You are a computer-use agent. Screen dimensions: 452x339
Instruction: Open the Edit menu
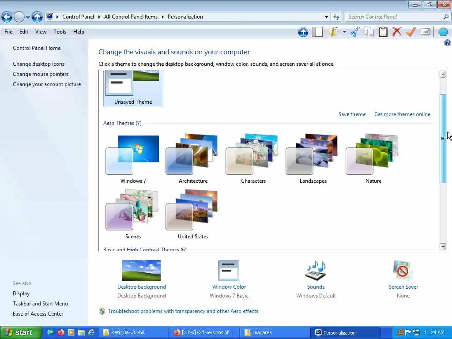24,32
